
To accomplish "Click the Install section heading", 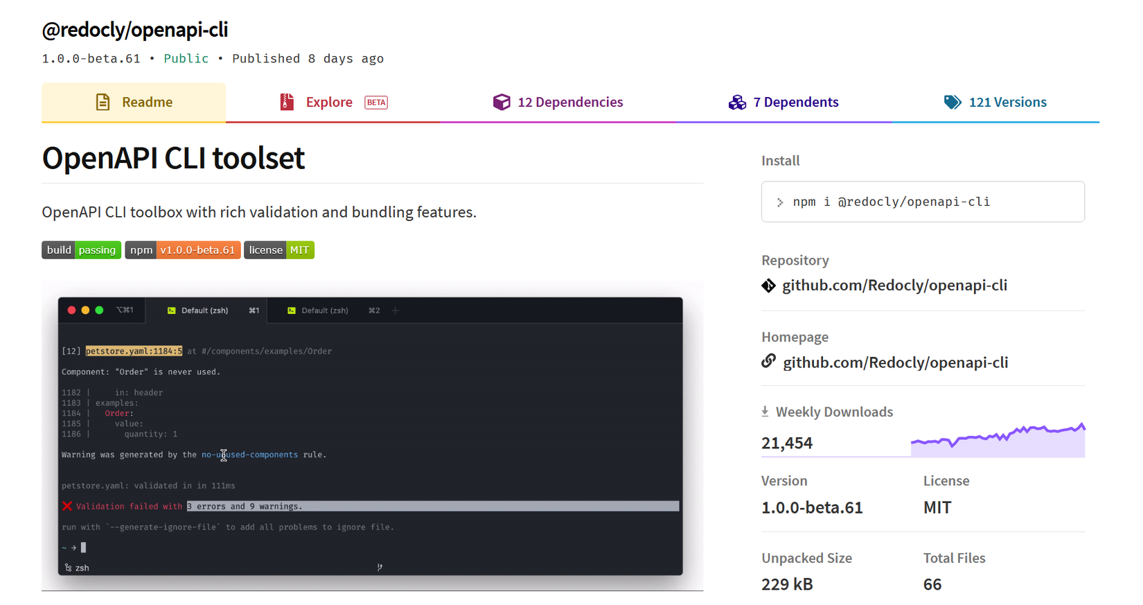I will [x=780, y=160].
